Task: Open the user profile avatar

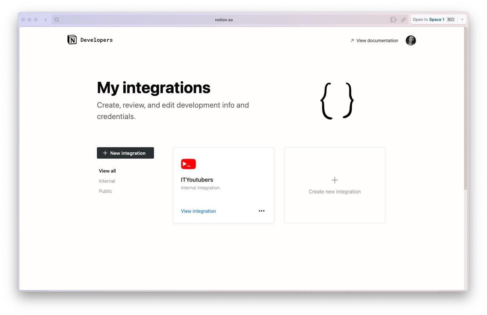Action: click(x=411, y=40)
